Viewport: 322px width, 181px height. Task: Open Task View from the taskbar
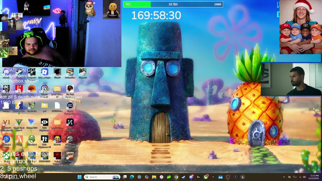pos(125,177)
